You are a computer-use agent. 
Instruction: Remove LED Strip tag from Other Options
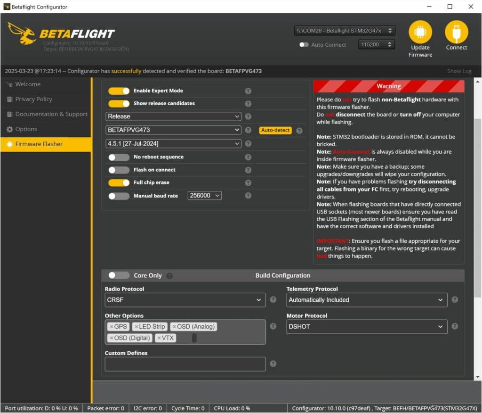pyautogui.click(x=136, y=326)
